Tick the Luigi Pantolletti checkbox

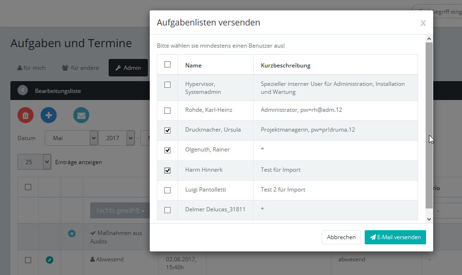pos(167,190)
